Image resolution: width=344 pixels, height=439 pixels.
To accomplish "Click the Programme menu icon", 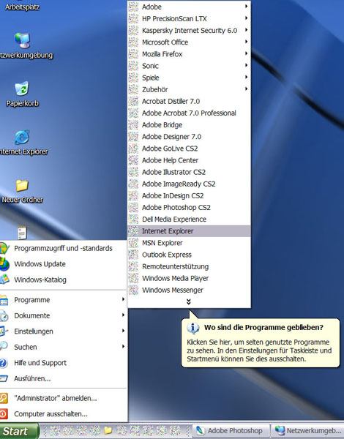I will pyautogui.click(x=4, y=300).
